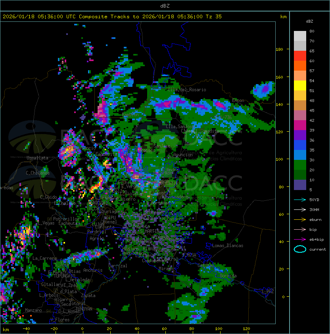
Task: Click the L_Vegas place label
Action: [46, 223]
